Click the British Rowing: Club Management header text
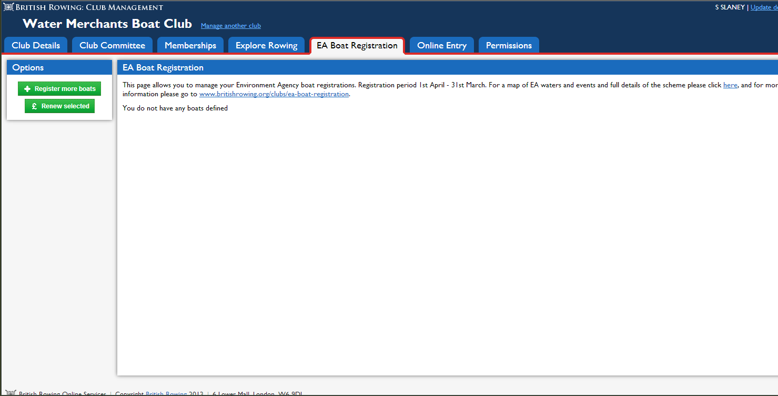Screen dimensions: 778x396 89,7
